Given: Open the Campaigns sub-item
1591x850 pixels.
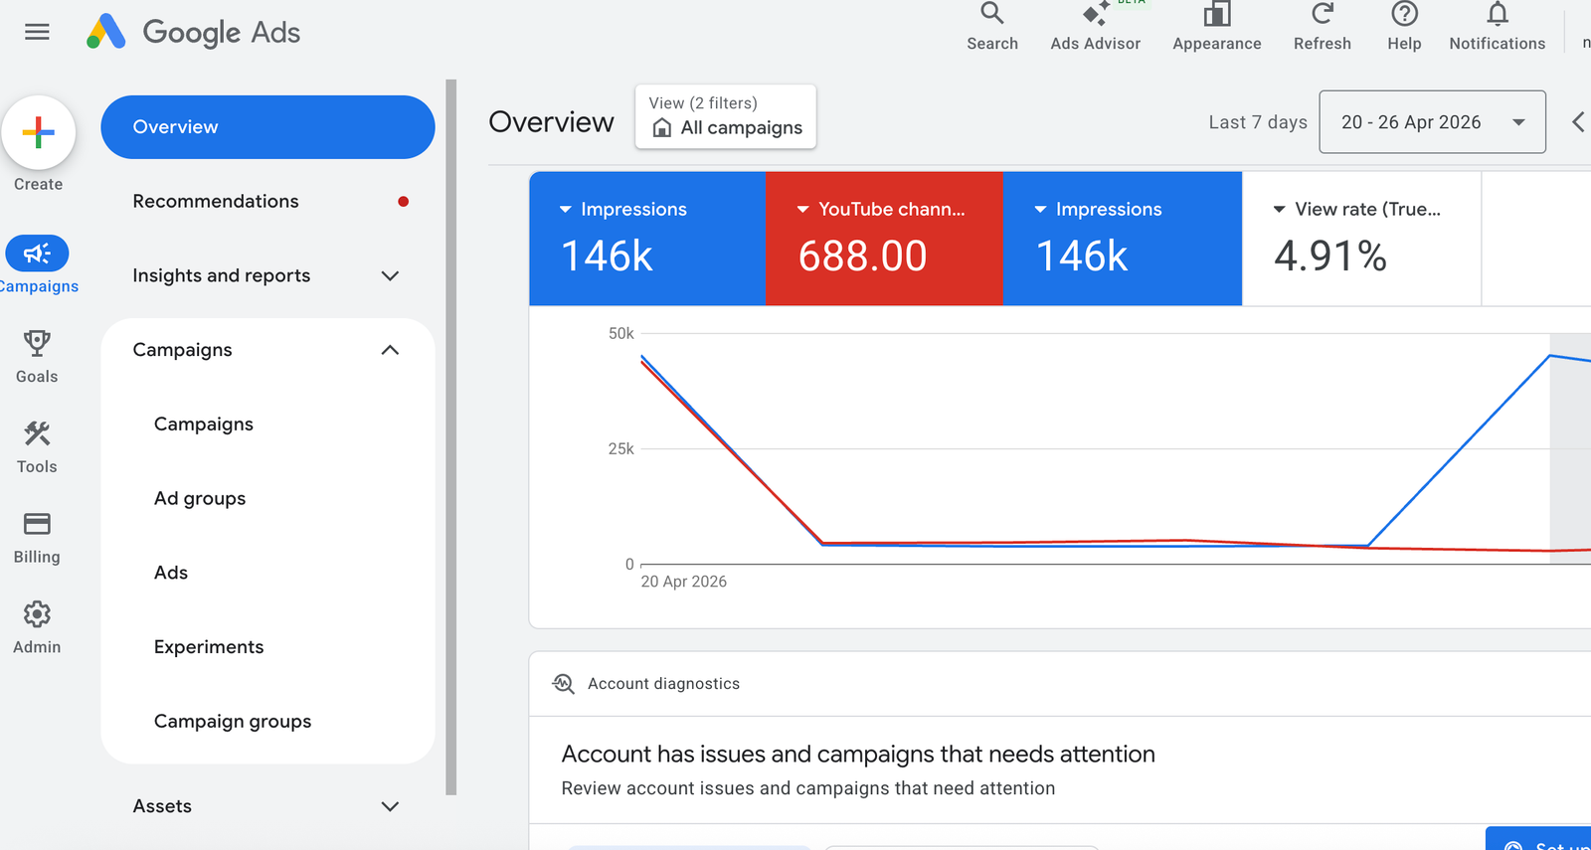Looking at the screenshot, I should click(204, 425).
